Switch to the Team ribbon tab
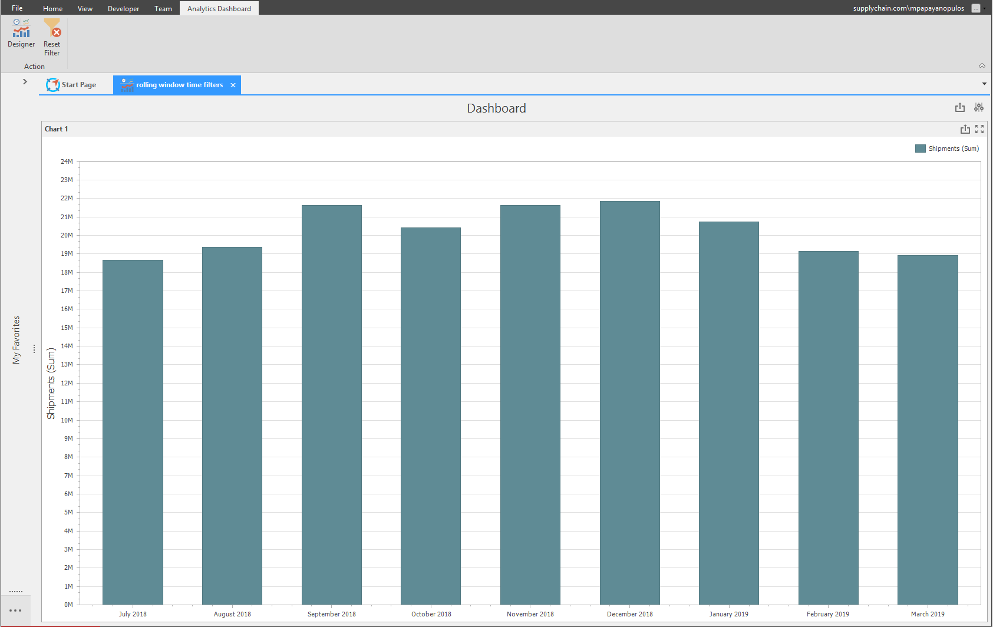 coord(163,8)
